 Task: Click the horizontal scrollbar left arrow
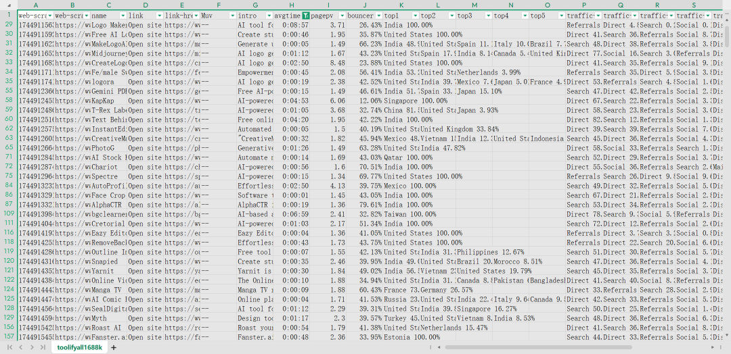click(x=438, y=347)
